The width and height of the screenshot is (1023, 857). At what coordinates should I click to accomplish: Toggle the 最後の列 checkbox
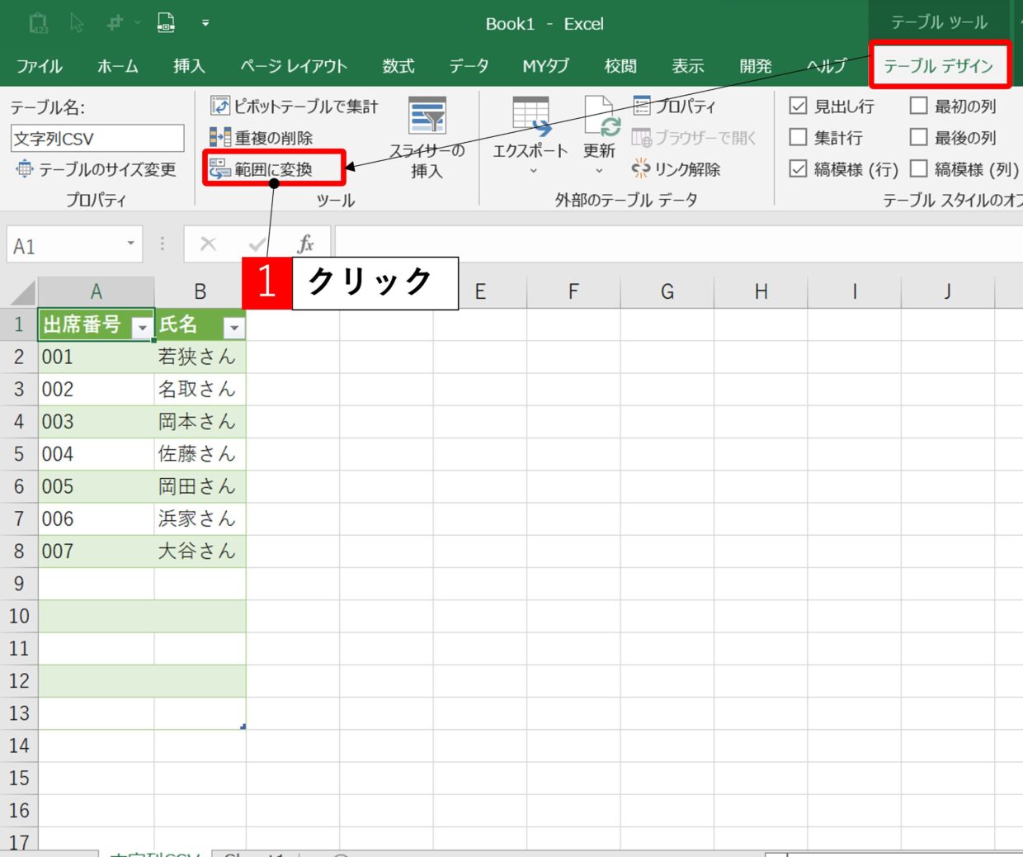(918, 137)
